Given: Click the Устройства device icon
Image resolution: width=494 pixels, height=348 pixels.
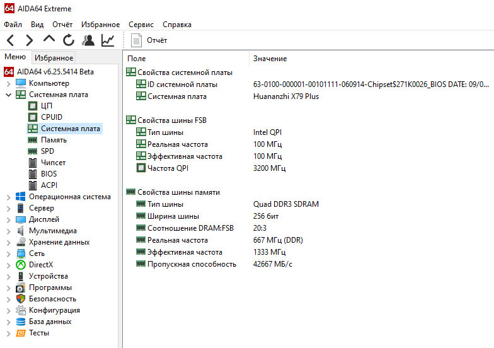Looking at the screenshot, I should tap(21, 276).
